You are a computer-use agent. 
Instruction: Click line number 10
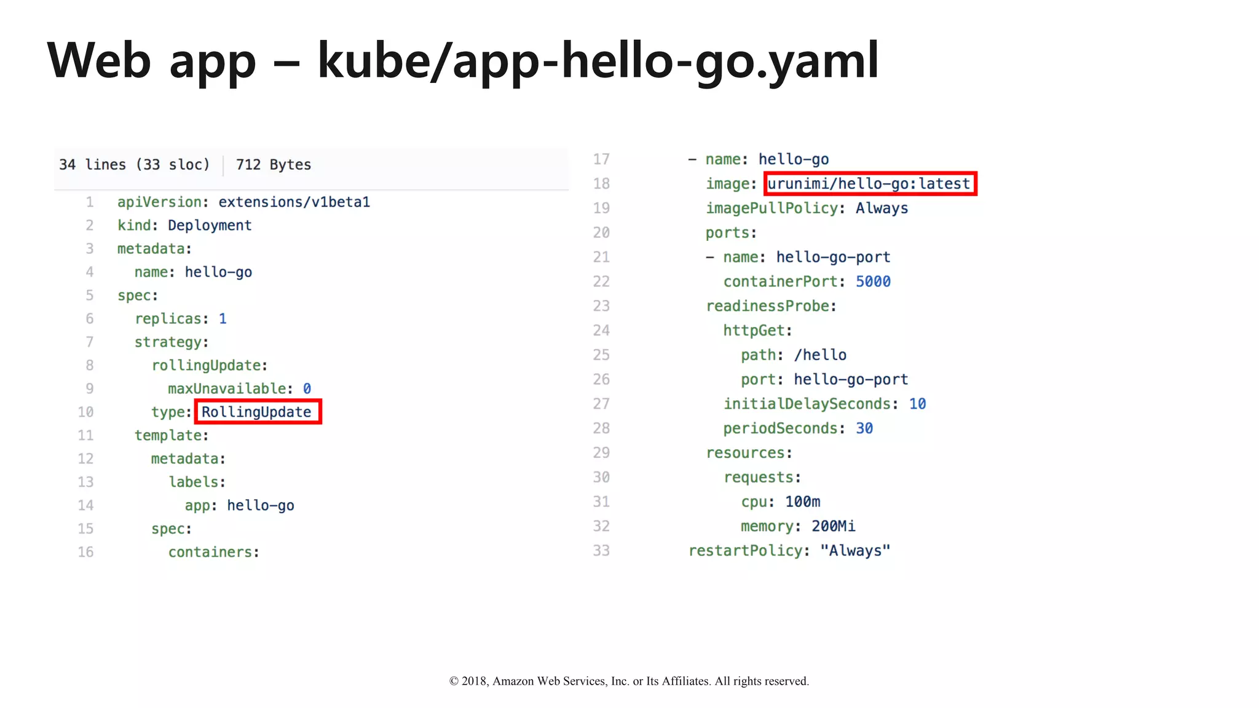(85, 412)
